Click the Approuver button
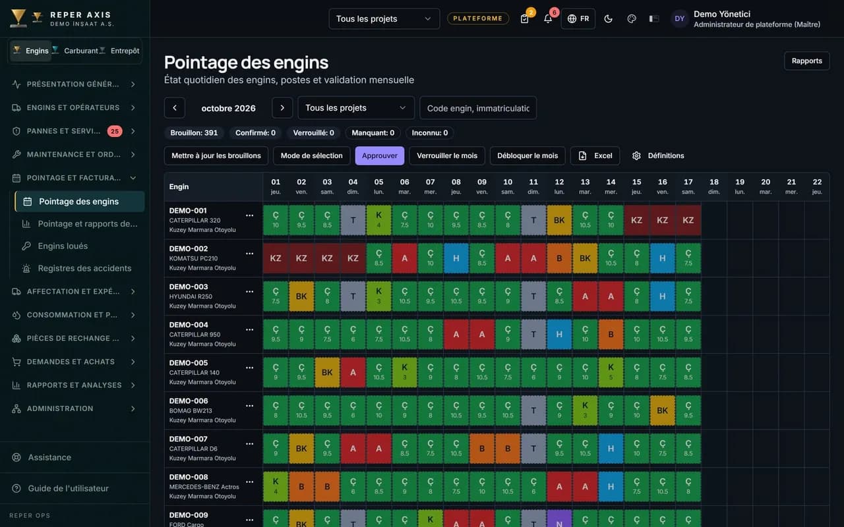 (380, 155)
